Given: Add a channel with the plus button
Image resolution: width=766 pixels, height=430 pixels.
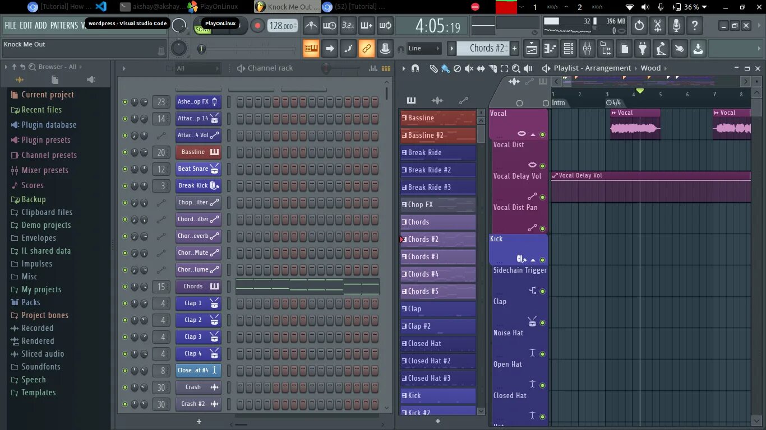Looking at the screenshot, I should click(199, 422).
